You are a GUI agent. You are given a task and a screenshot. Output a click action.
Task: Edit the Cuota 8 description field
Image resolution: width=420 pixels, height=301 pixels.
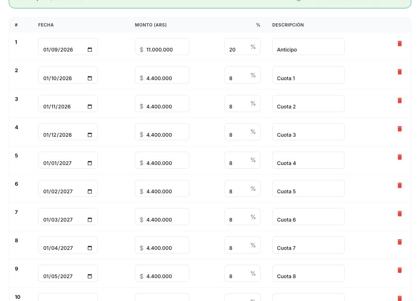(308, 273)
